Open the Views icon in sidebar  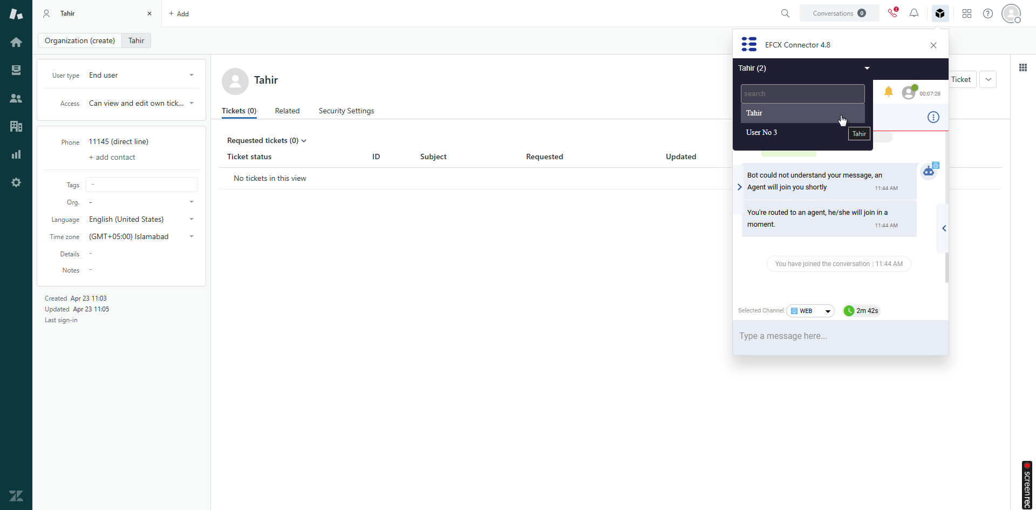(x=16, y=70)
